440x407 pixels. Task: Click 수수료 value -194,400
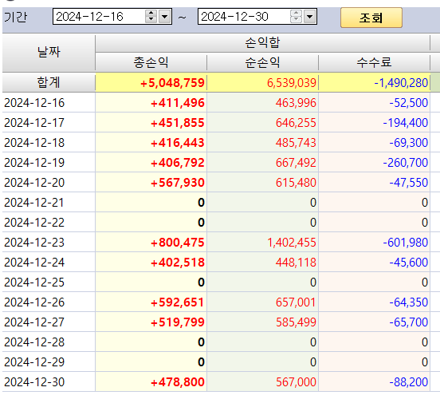click(406, 123)
